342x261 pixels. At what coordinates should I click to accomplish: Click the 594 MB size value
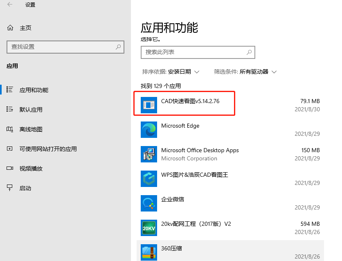[x=310, y=224]
